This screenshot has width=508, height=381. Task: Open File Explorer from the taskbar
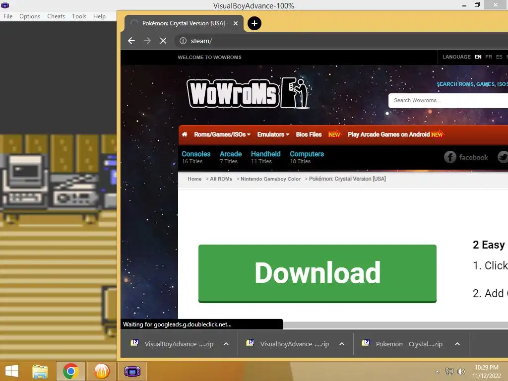(x=40, y=371)
